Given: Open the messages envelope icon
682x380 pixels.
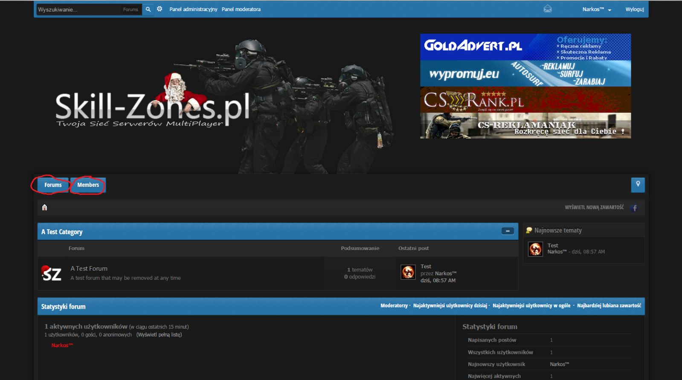Looking at the screenshot, I should click(548, 9).
